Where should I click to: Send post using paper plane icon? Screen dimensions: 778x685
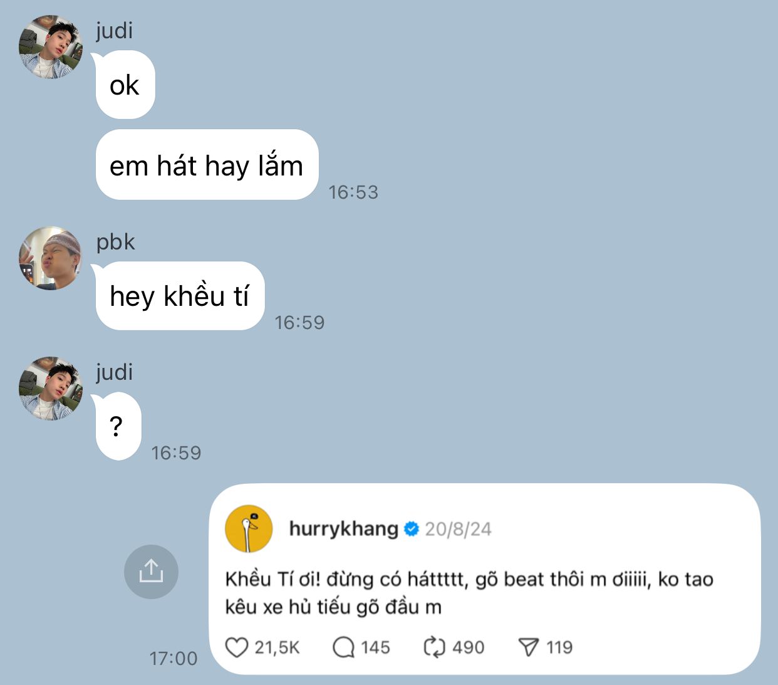(528, 647)
